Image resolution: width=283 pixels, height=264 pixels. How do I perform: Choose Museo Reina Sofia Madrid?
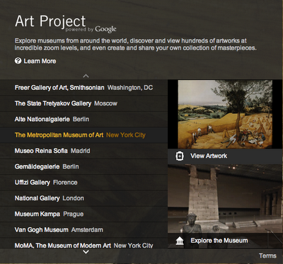tap(83, 151)
